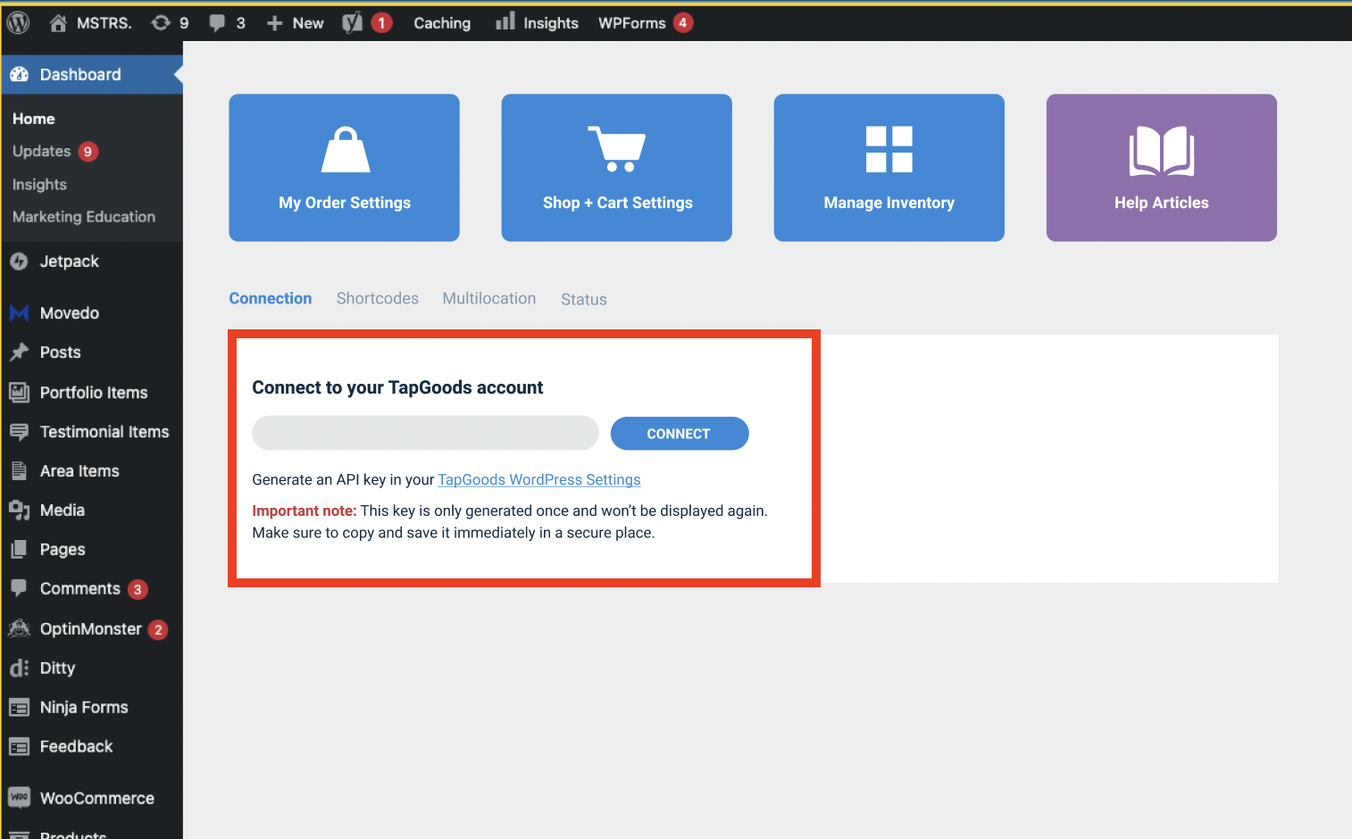This screenshot has width=1352, height=839.
Task: Click the Ninja Forms icon
Action: coord(19,708)
